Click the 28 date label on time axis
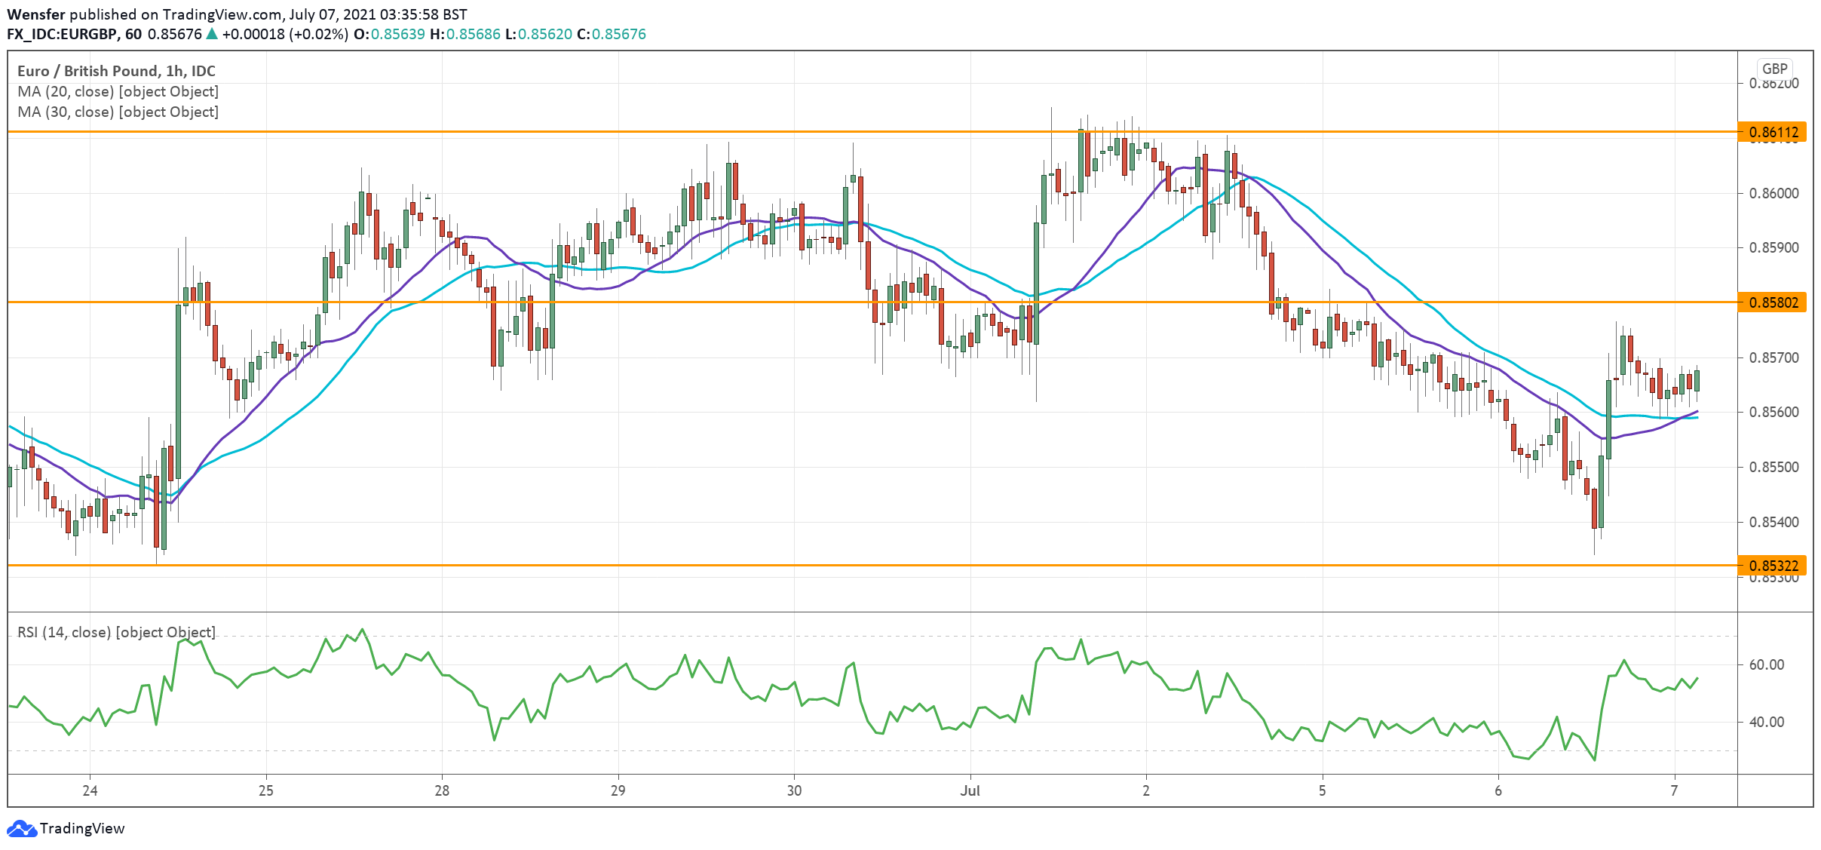Viewport: 1821px width, 850px height. (x=442, y=790)
